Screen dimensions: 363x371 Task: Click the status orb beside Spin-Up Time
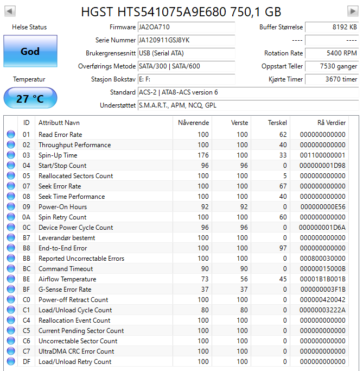pos(11,155)
